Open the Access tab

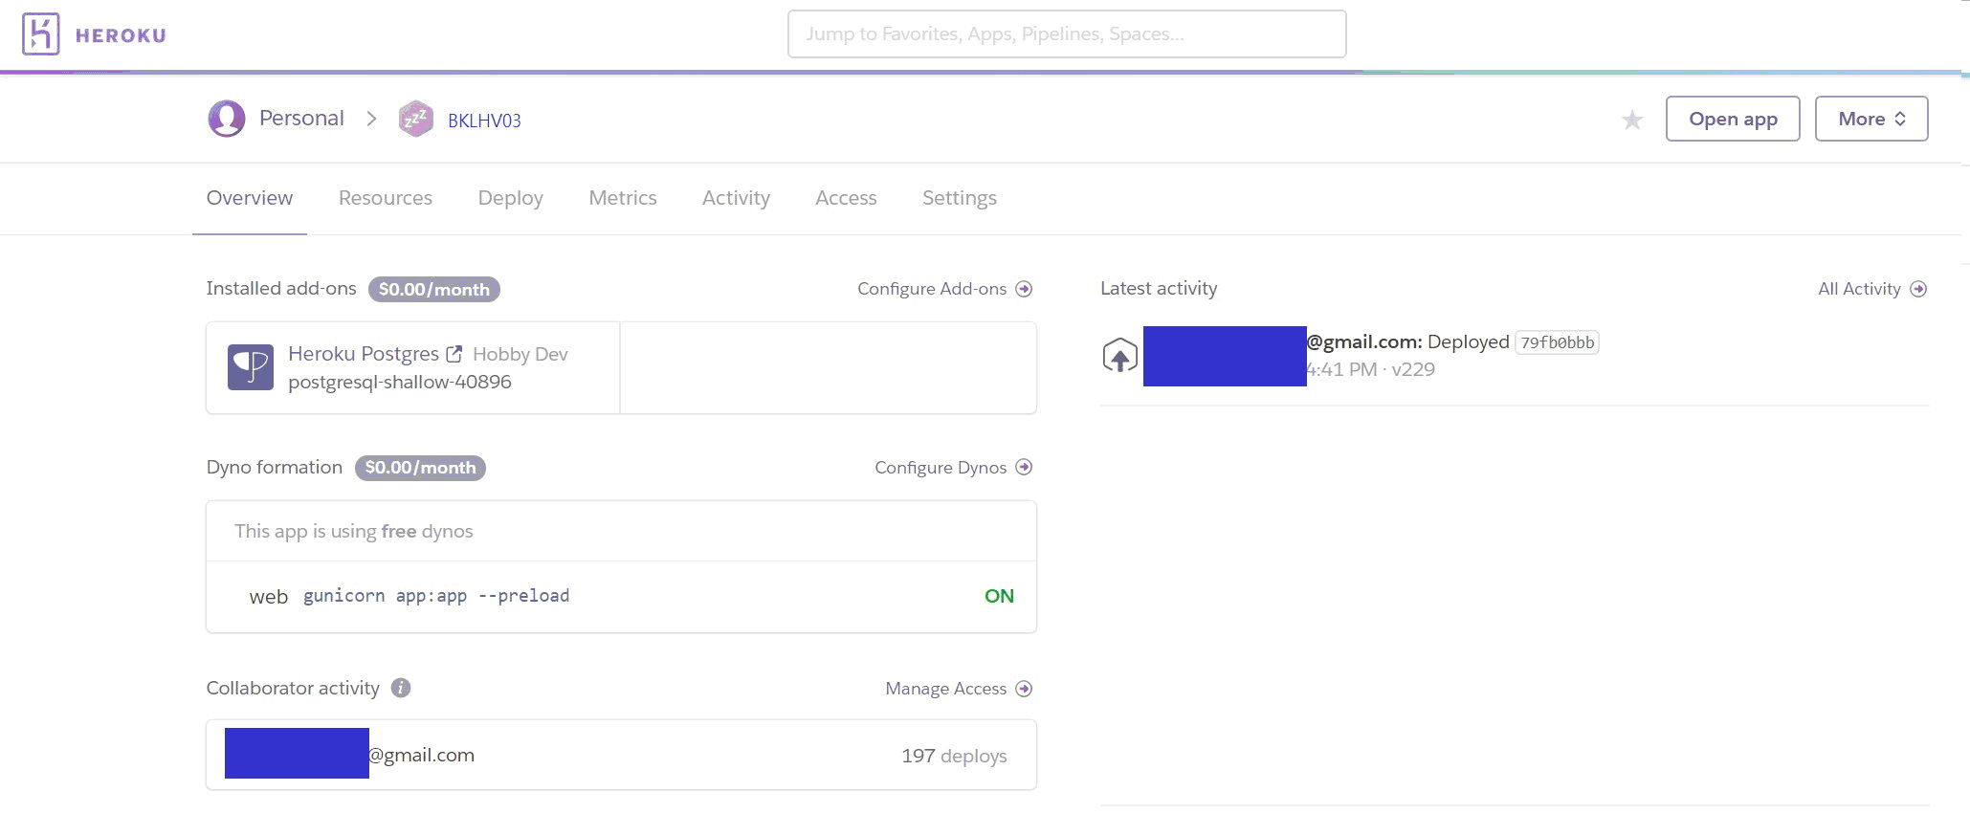(846, 198)
